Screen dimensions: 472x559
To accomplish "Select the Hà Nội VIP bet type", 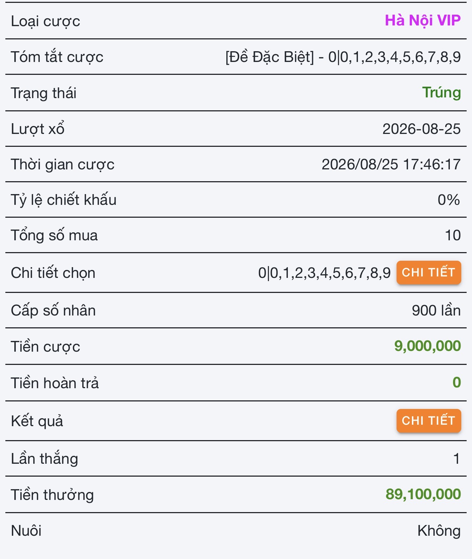I will click(x=423, y=21).
